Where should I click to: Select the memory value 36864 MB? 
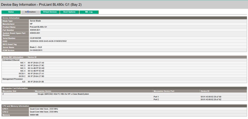tap(34, 115)
